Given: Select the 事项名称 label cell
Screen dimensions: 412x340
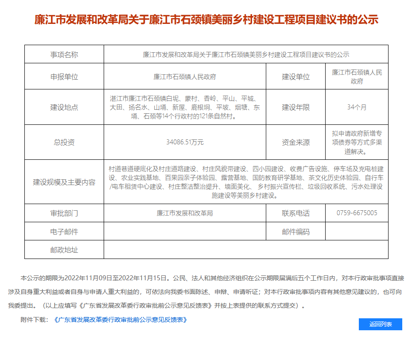Looking at the screenshot, I should click(64, 54).
